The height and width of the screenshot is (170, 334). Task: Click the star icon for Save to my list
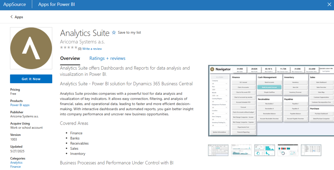point(114,32)
